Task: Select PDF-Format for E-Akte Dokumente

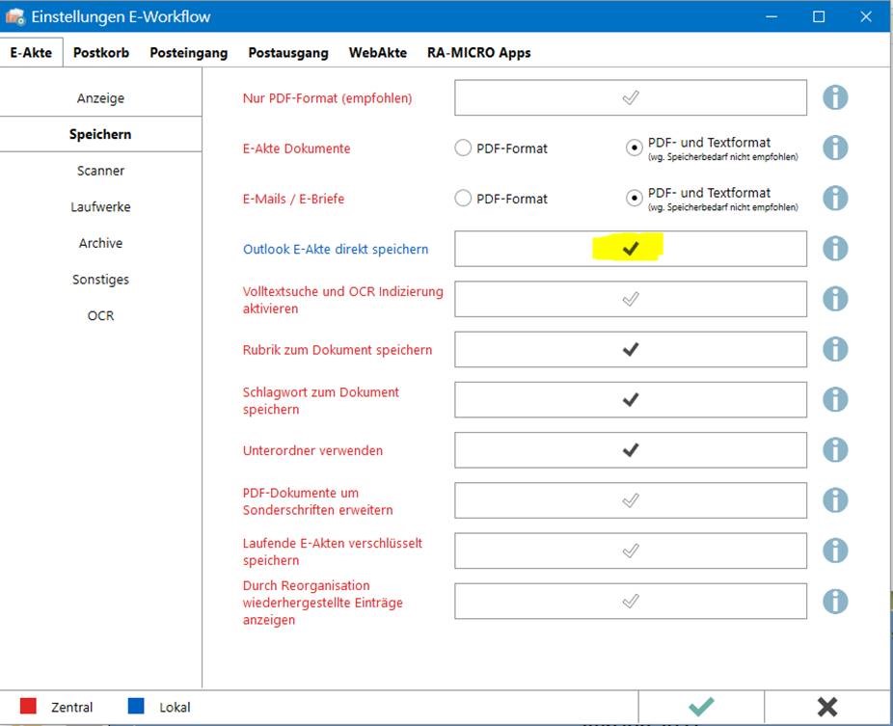Action: 463,148
